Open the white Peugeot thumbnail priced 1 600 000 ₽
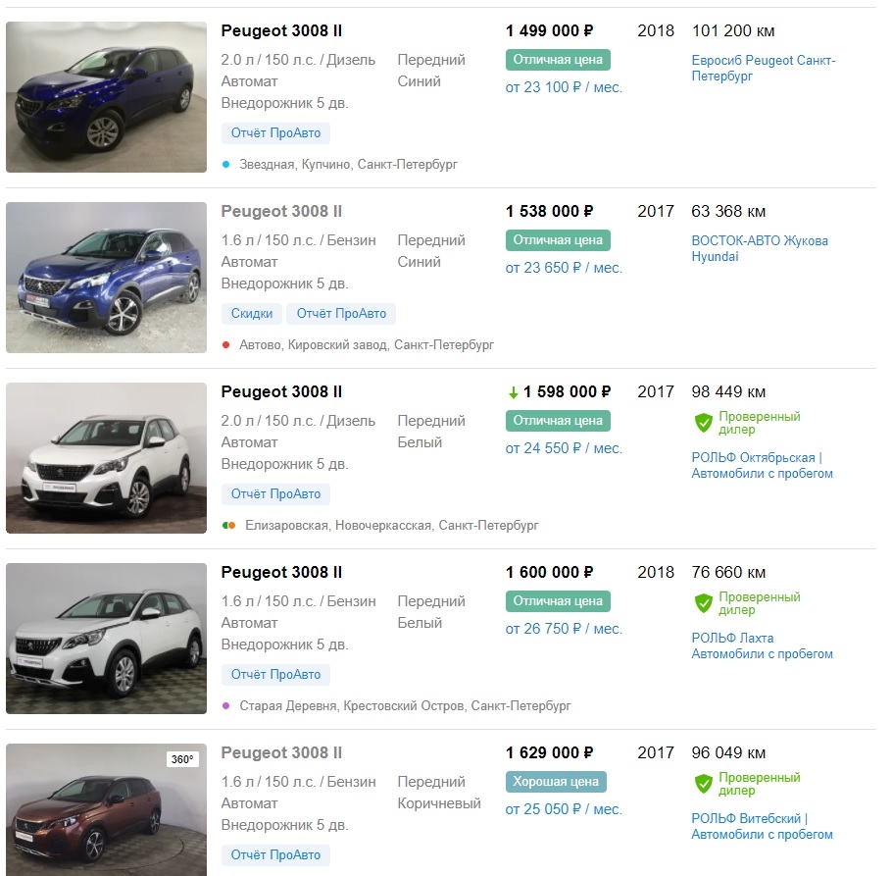The width and height of the screenshot is (892, 876). pyautogui.click(x=106, y=639)
